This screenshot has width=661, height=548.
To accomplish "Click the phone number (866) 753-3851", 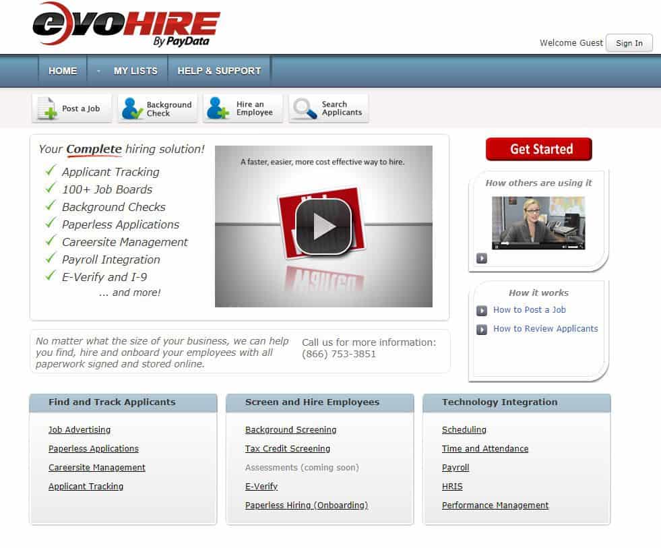I will (338, 354).
